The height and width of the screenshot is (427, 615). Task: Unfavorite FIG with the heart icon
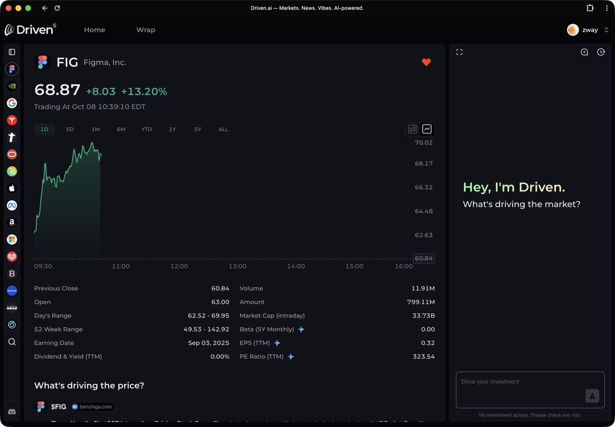point(426,62)
